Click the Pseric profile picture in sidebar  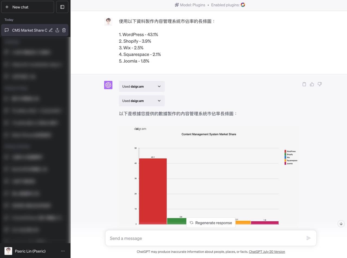click(8, 251)
